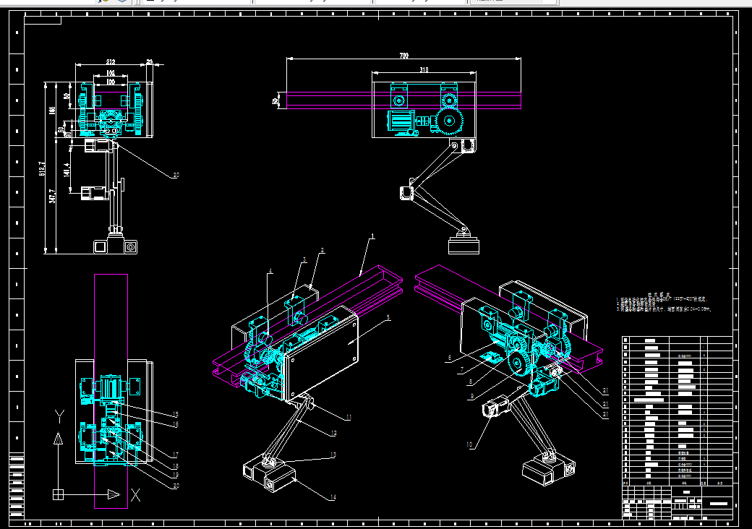
Task: Pick part balloon number 16
Action: coord(176,424)
